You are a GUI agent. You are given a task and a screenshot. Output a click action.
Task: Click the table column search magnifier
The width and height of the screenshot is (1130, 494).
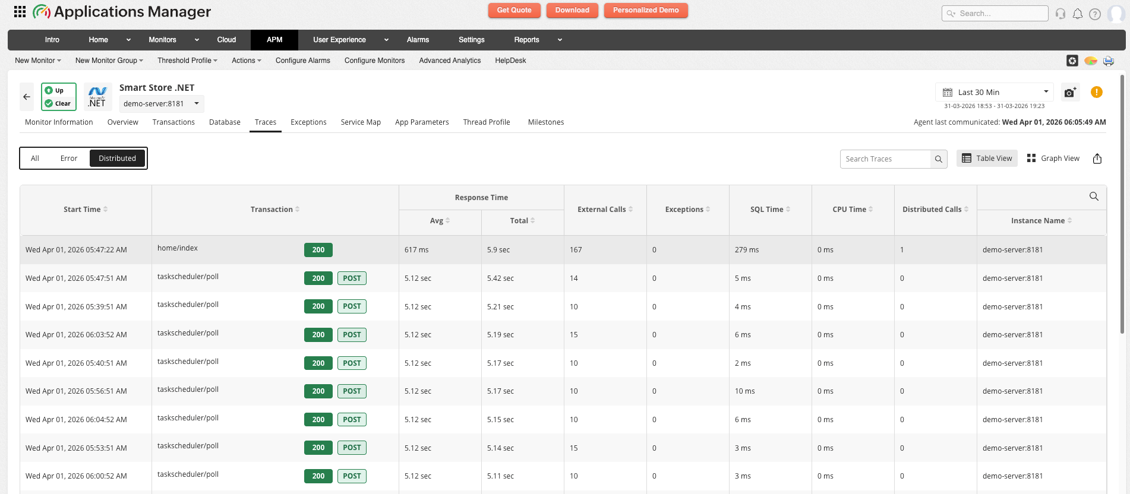1094,197
